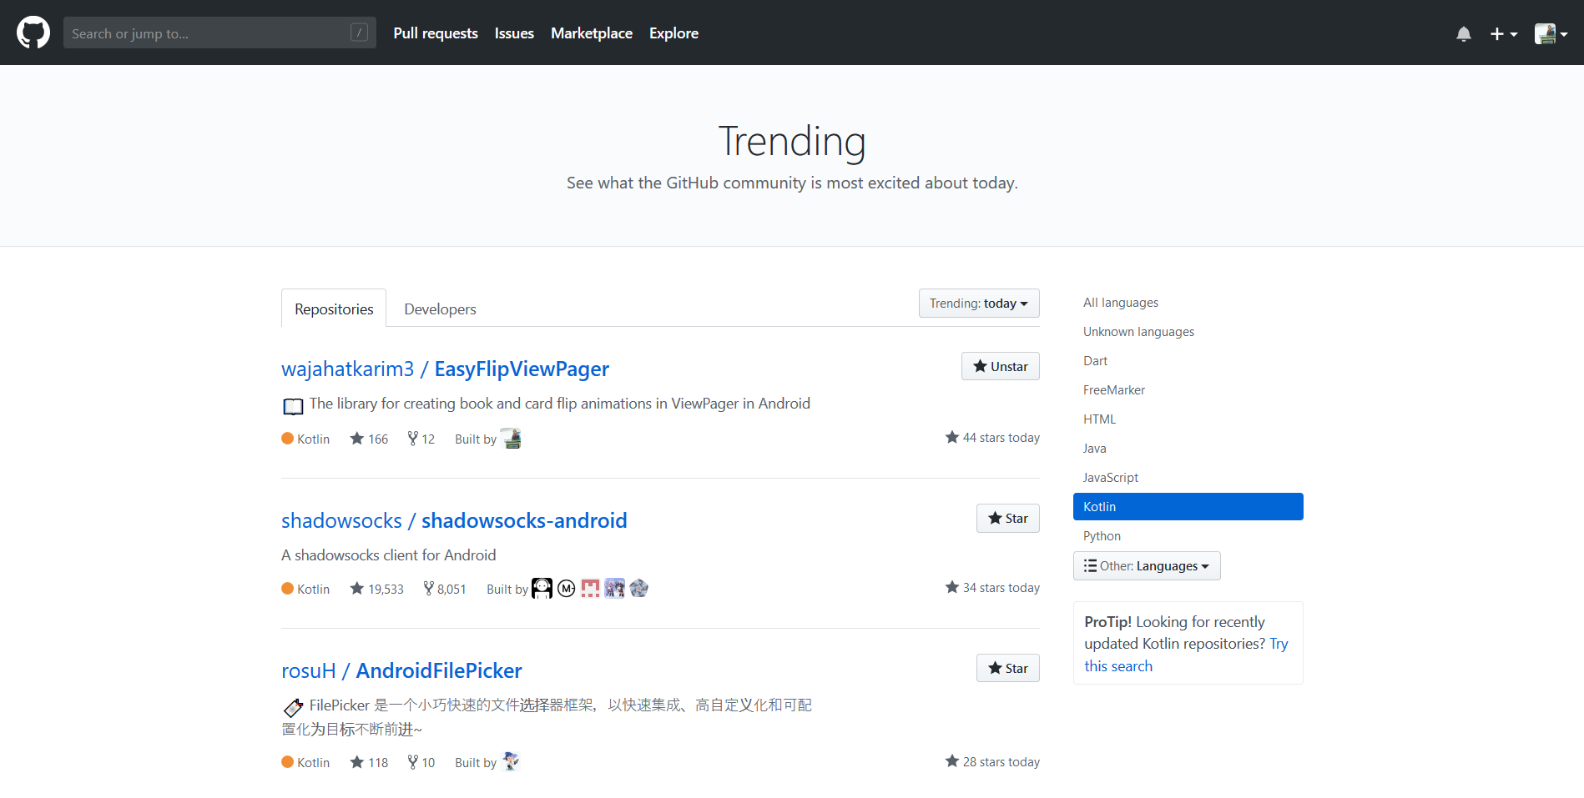Open the user avatar menu
The image size is (1584, 798).
click(1551, 33)
